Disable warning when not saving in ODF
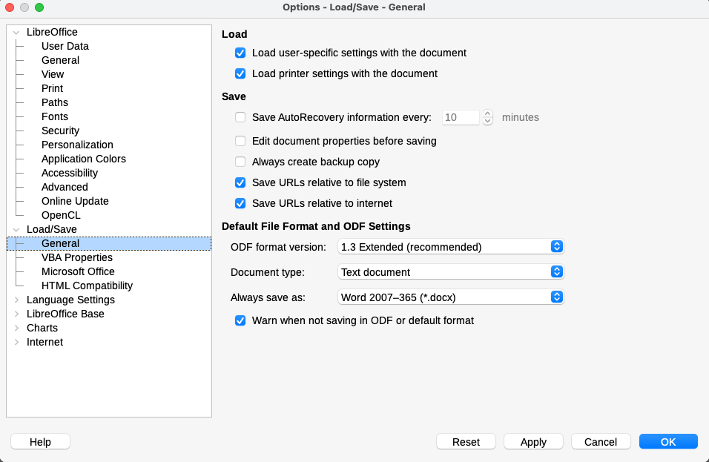709x462 pixels. click(240, 321)
